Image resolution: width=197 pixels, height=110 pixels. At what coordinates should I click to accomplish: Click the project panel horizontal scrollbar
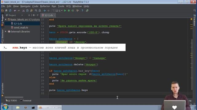pyautogui.click(x=14, y=97)
